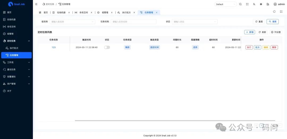Click 批次 for task 123
The image size is (287, 139).
(257, 47)
